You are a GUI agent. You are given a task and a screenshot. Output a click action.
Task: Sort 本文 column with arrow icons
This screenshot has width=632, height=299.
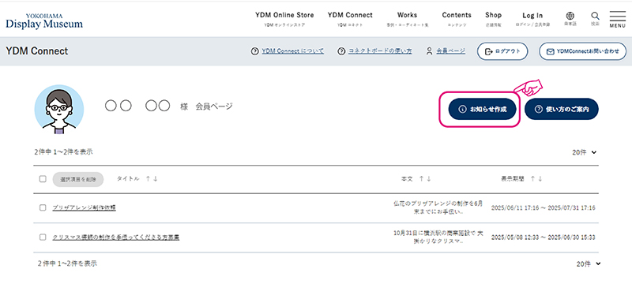click(x=425, y=178)
